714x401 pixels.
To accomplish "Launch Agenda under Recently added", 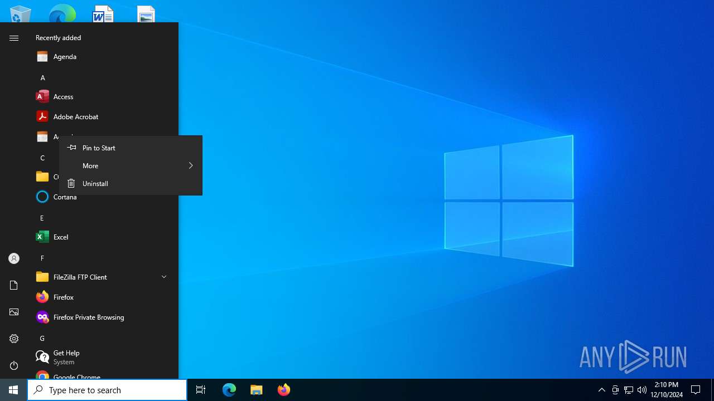I will click(104, 56).
